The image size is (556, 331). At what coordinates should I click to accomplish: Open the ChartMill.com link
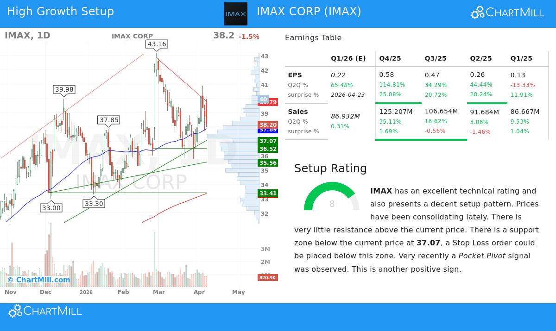(x=39, y=280)
